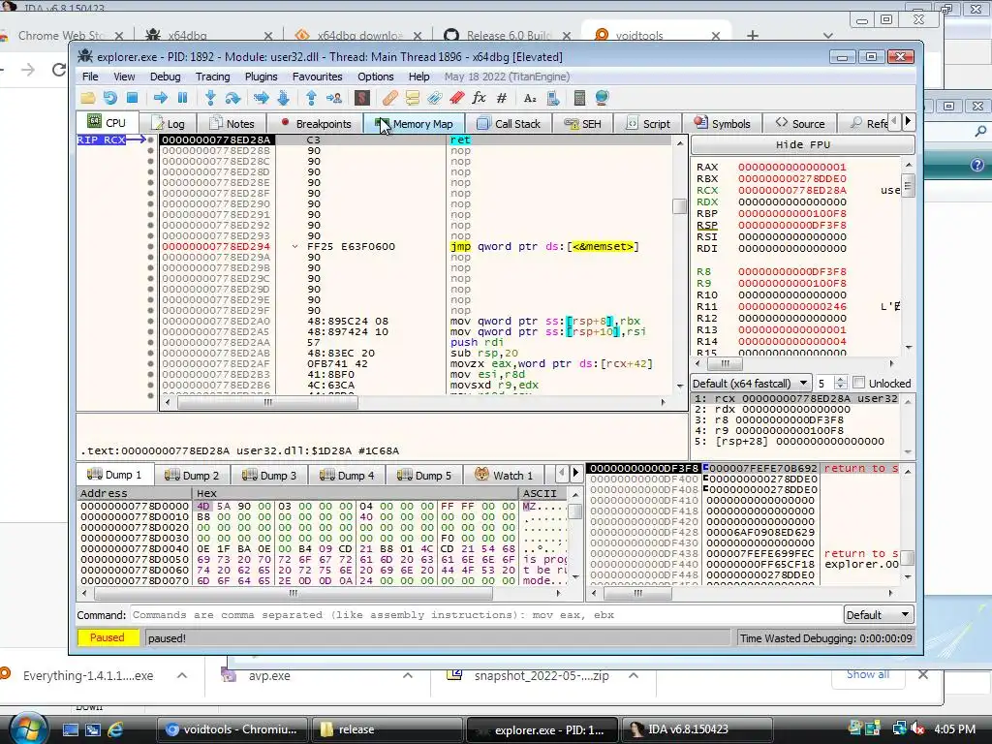Click the Patches bandage icon

(389, 98)
